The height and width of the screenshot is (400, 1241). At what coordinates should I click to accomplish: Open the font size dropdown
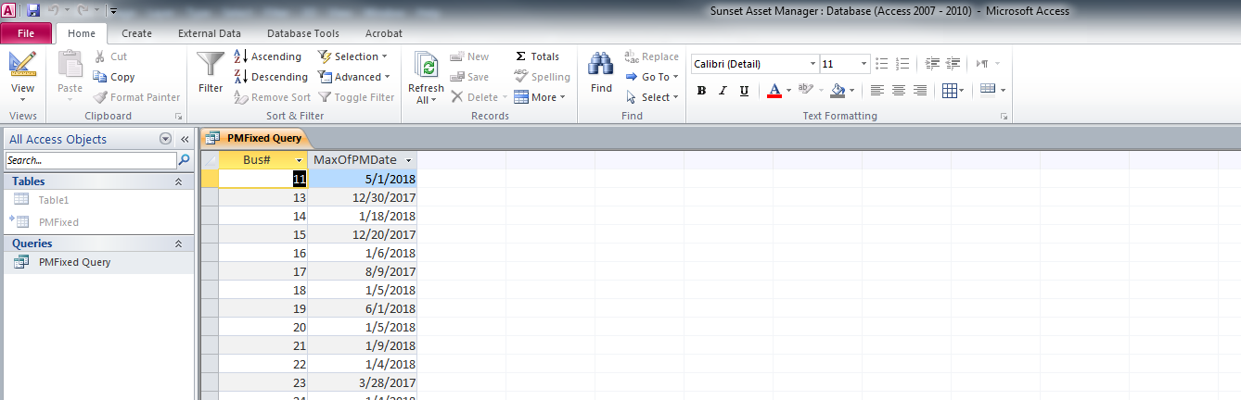[864, 64]
